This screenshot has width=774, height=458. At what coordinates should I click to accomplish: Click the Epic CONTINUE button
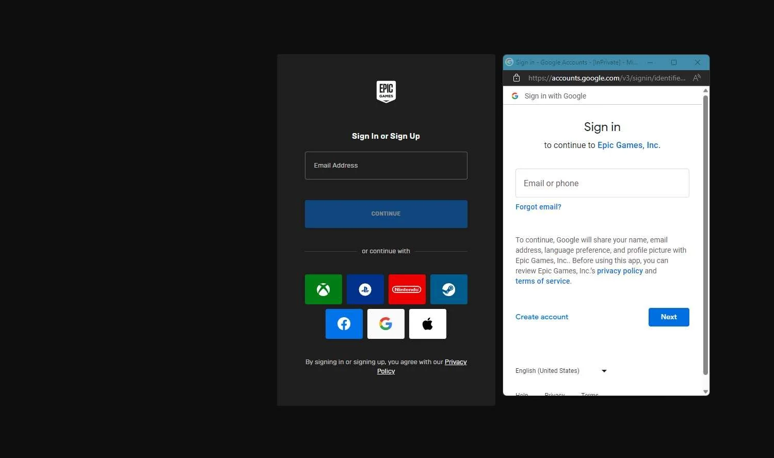pos(386,214)
